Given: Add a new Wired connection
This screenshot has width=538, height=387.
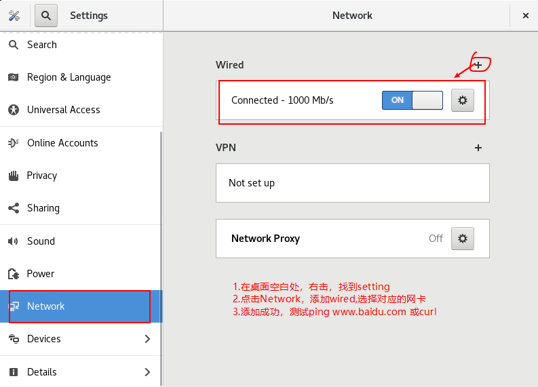Looking at the screenshot, I should (x=478, y=65).
